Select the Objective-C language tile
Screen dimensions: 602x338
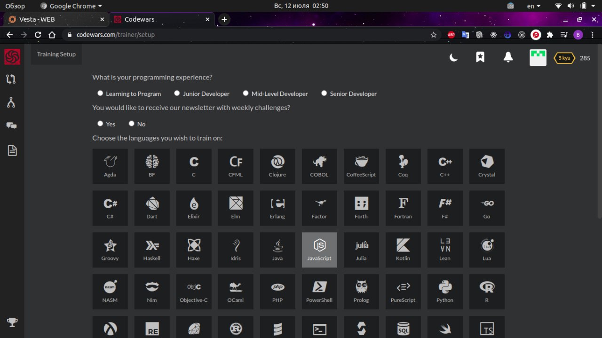click(194, 292)
